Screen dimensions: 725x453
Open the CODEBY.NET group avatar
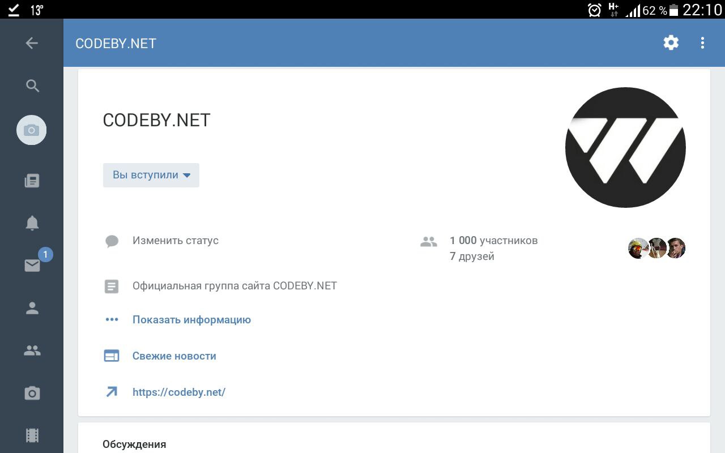point(625,147)
